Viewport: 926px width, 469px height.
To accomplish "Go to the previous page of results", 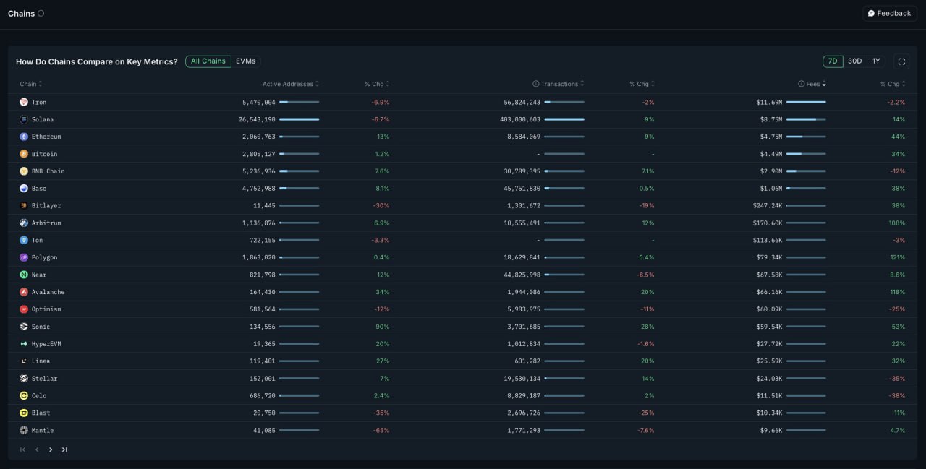I will [37, 449].
